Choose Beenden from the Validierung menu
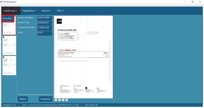This screenshot has width=204, height=108. (7, 19)
